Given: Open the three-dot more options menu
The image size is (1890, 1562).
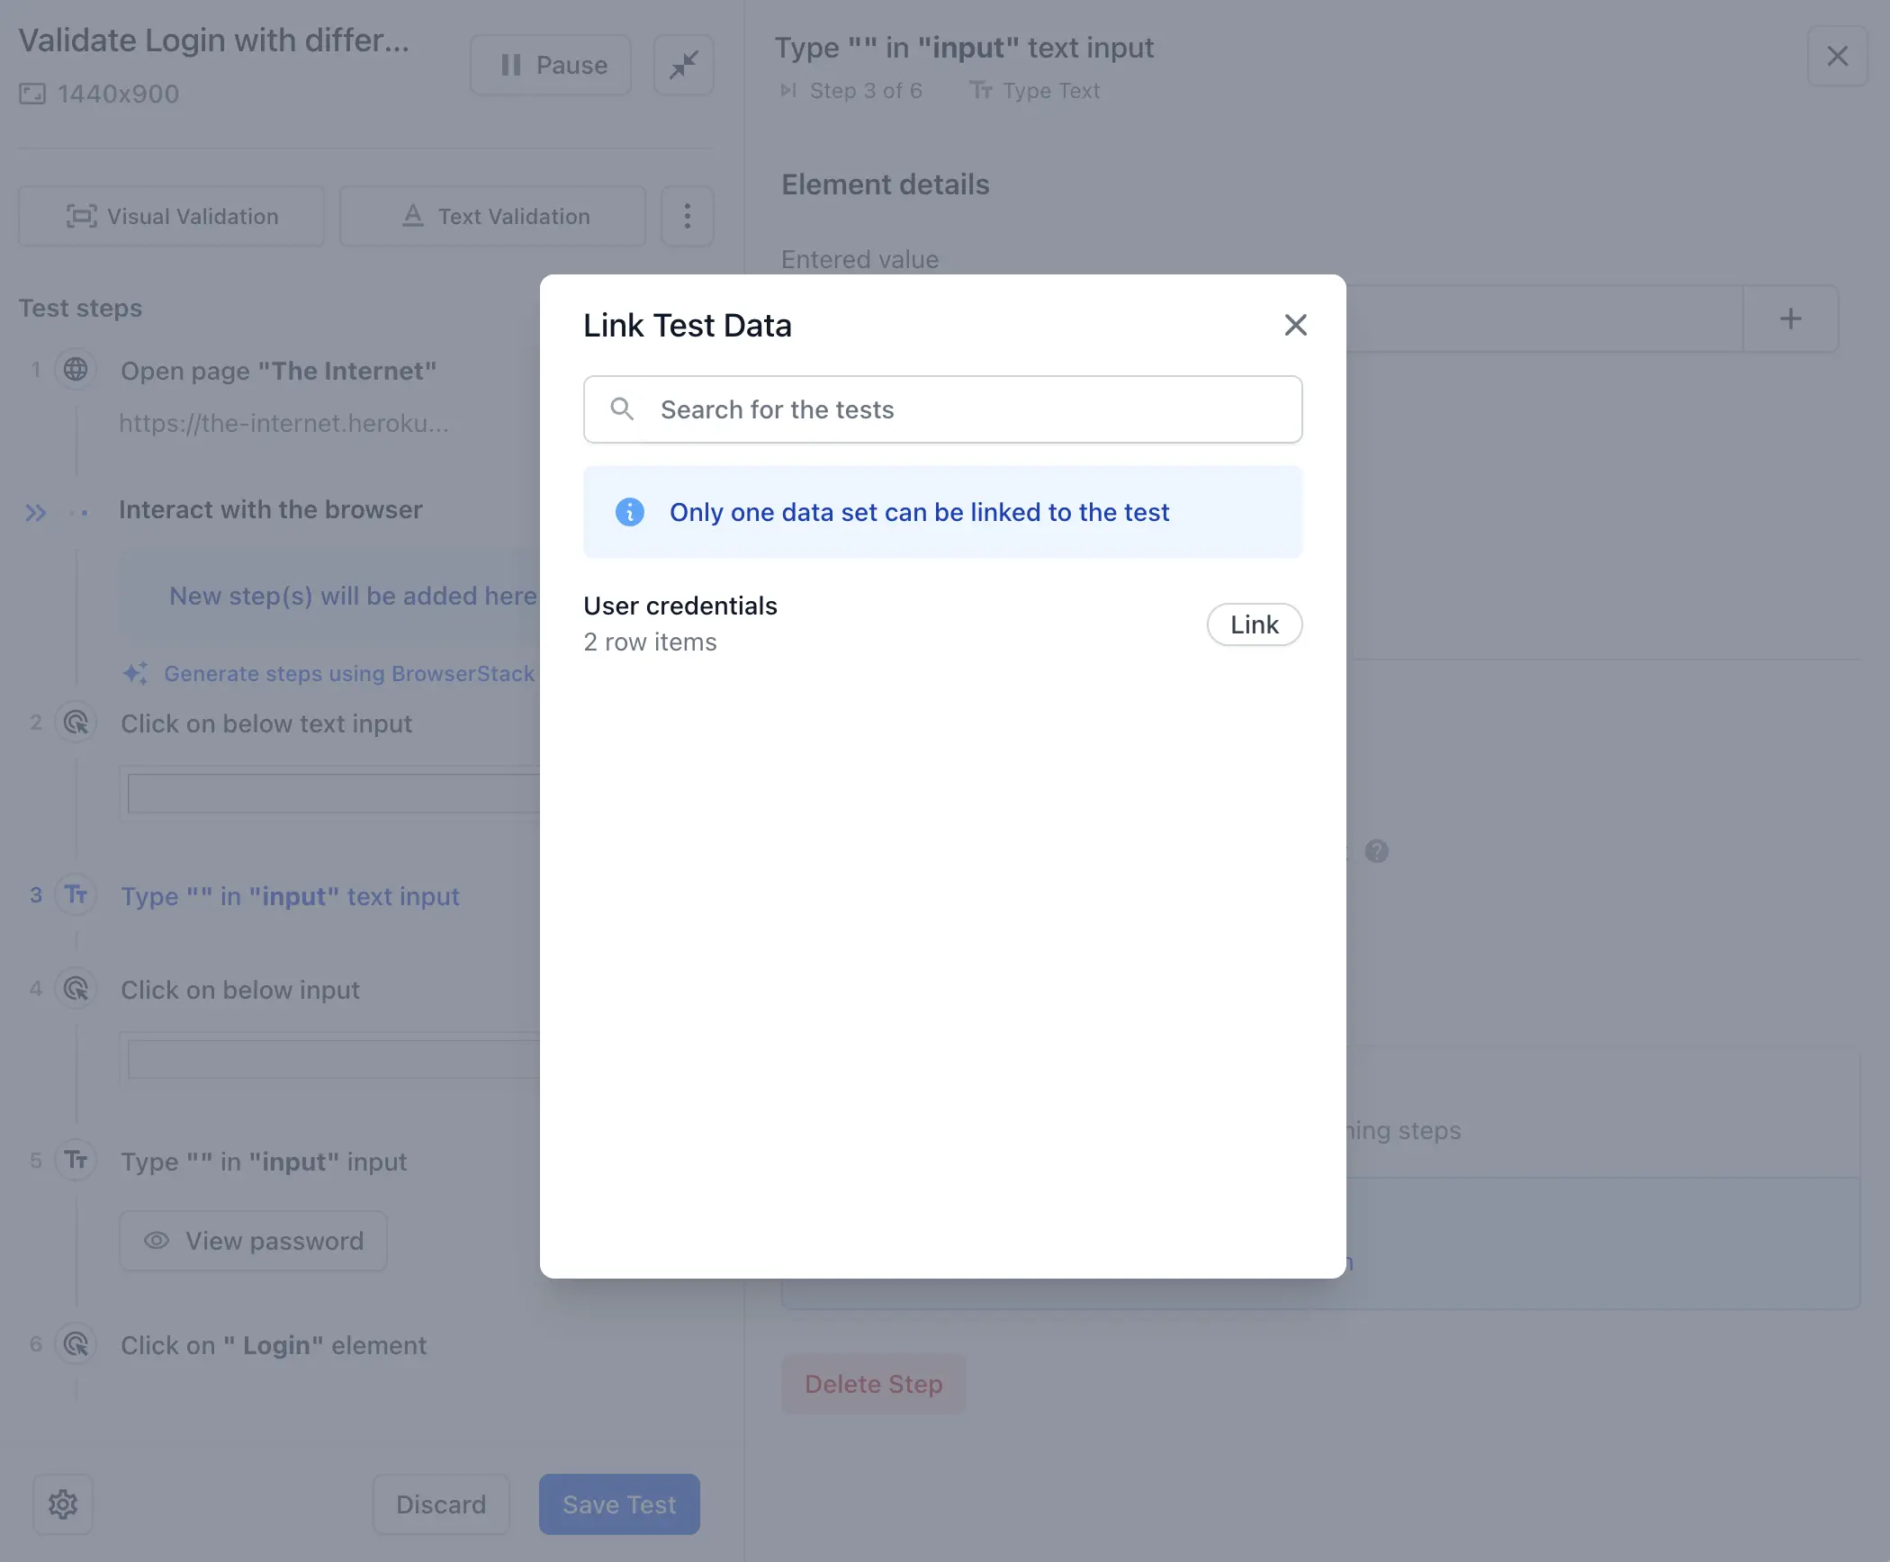Looking at the screenshot, I should (687, 216).
